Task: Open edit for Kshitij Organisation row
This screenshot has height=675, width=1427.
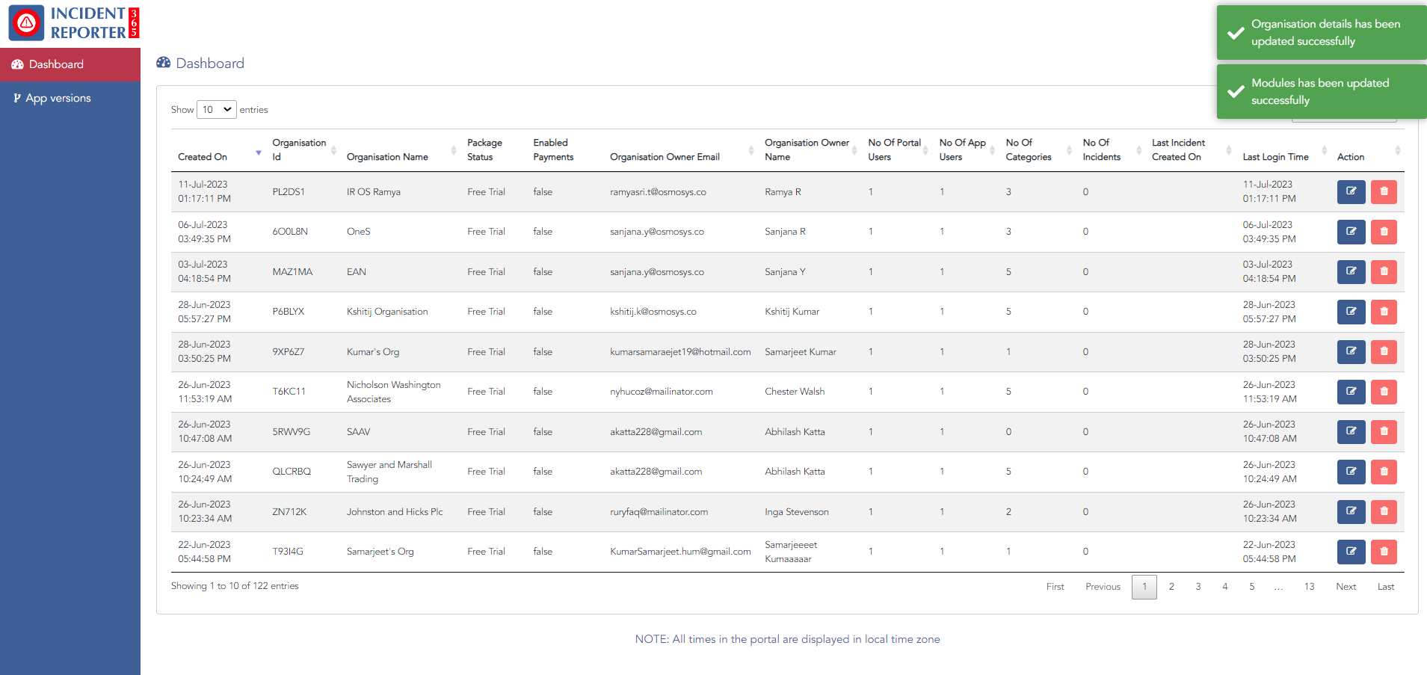Action: pyautogui.click(x=1351, y=312)
